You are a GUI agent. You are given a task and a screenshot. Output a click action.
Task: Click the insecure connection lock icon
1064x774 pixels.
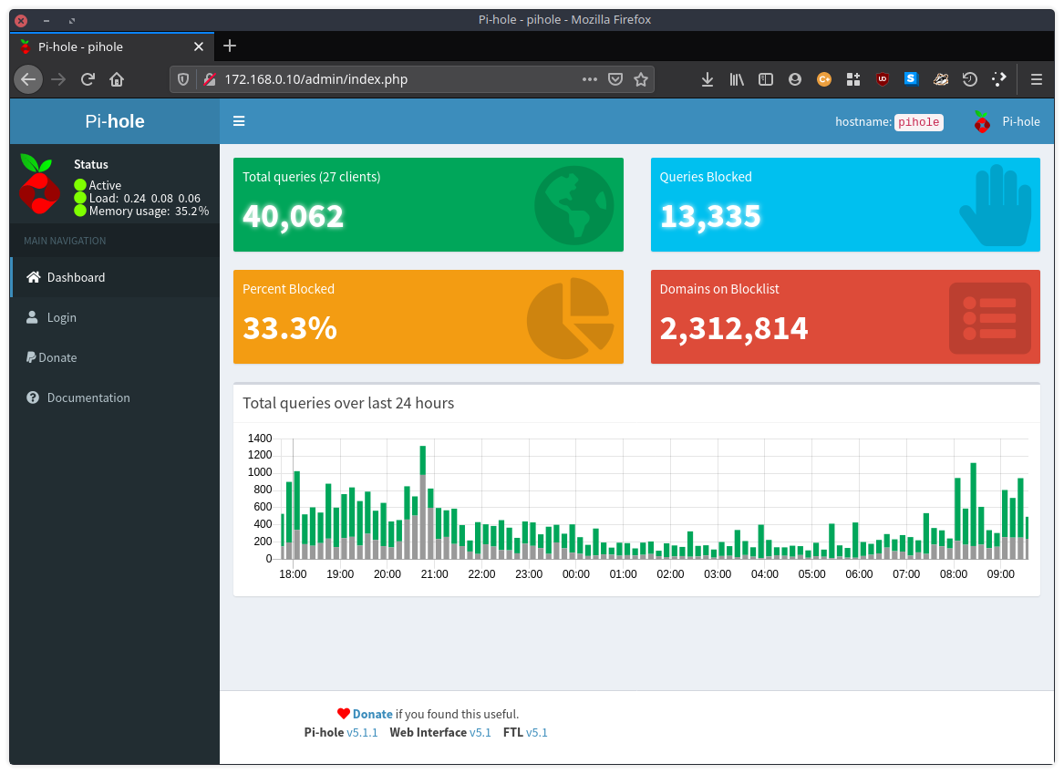210,79
